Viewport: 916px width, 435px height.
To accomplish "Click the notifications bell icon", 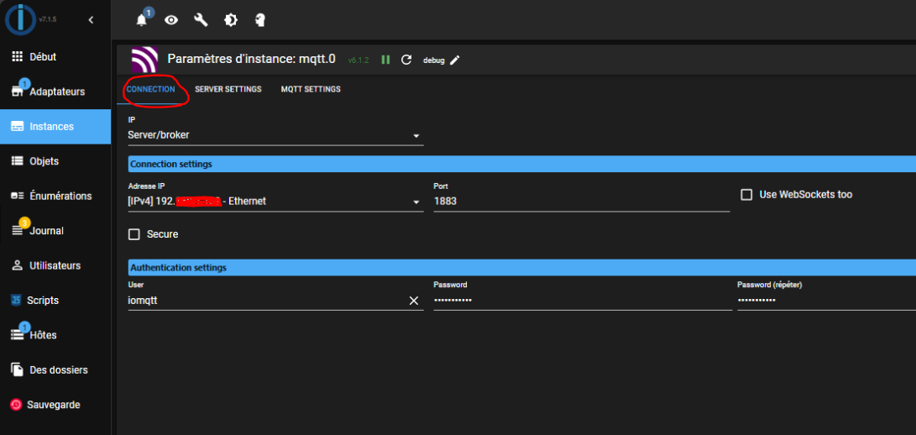I will 141,20.
